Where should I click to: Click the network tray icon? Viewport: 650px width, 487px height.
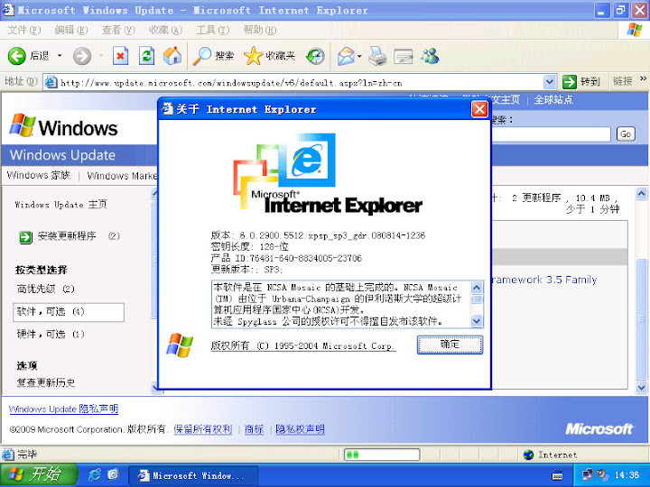(587, 474)
